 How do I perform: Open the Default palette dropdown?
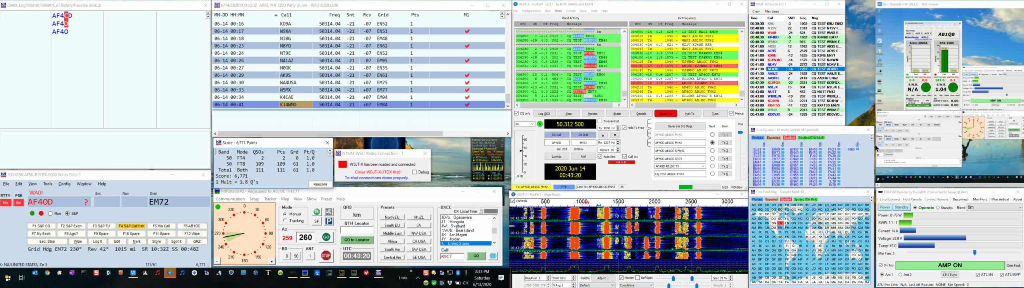(597, 285)
